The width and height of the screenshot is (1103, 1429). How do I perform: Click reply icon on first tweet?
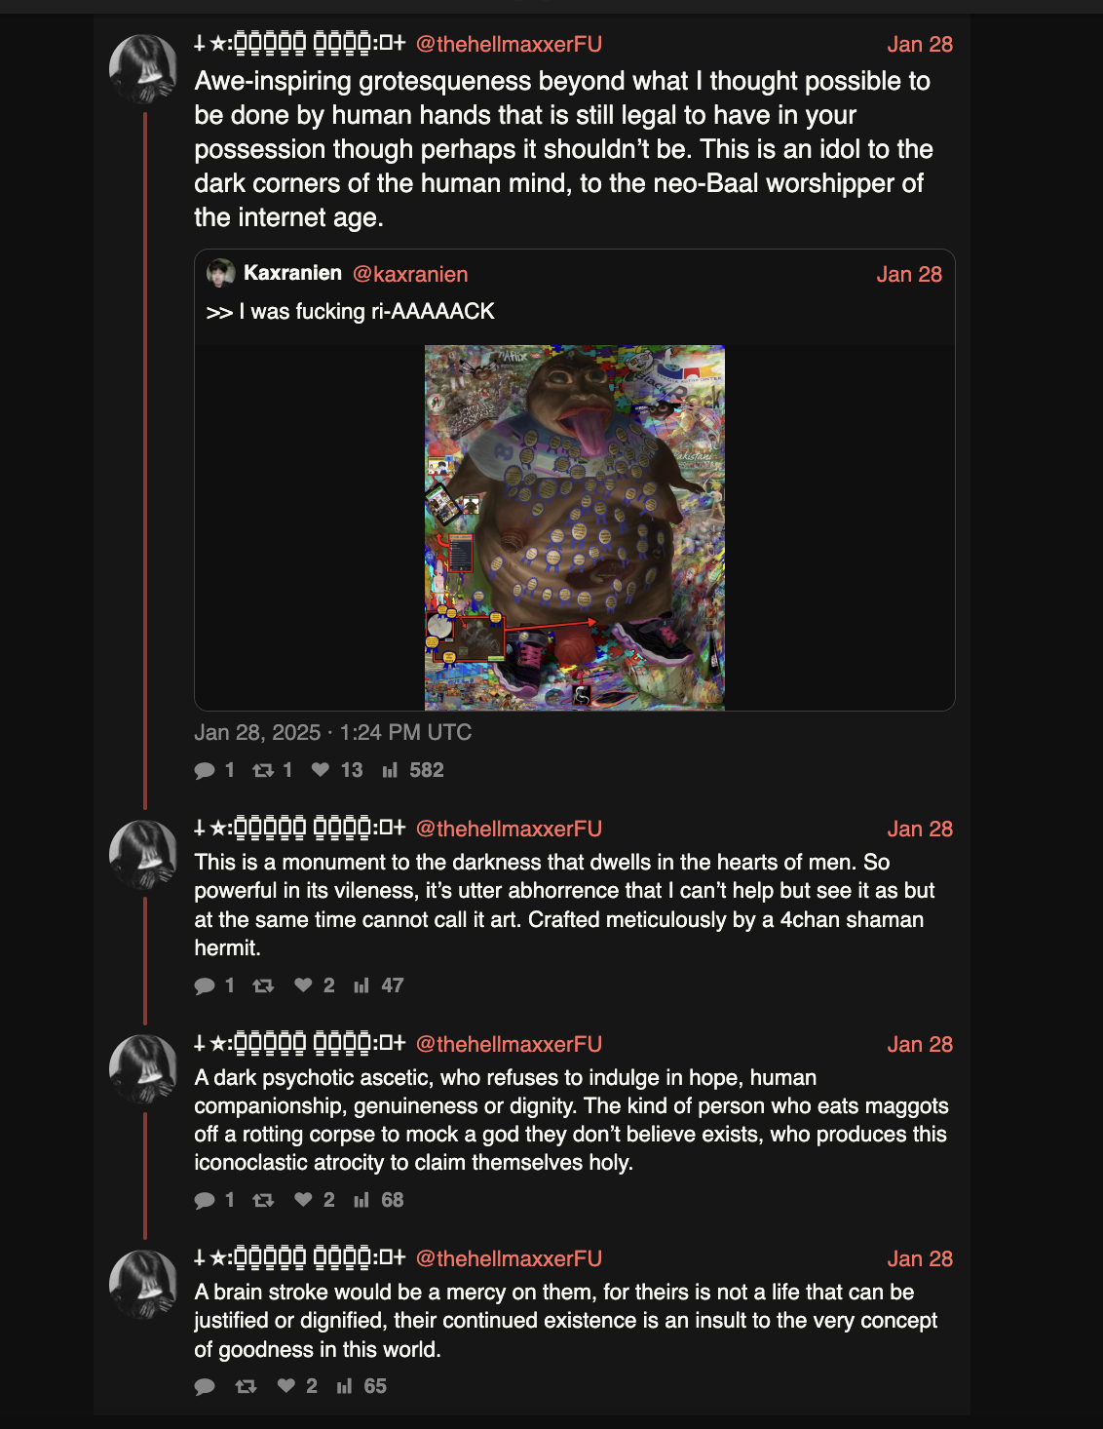(205, 771)
